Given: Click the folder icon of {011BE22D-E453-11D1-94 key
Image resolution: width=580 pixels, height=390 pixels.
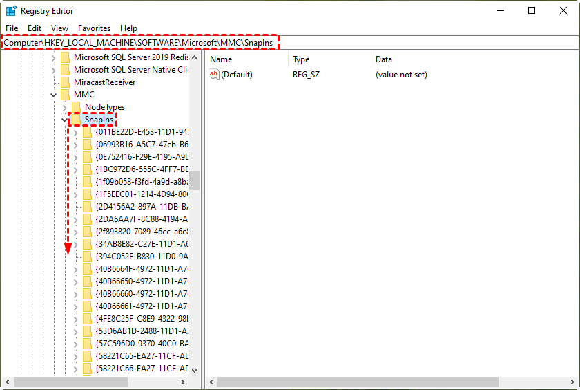Looking at the screenshot, I should tap(87, 132).
